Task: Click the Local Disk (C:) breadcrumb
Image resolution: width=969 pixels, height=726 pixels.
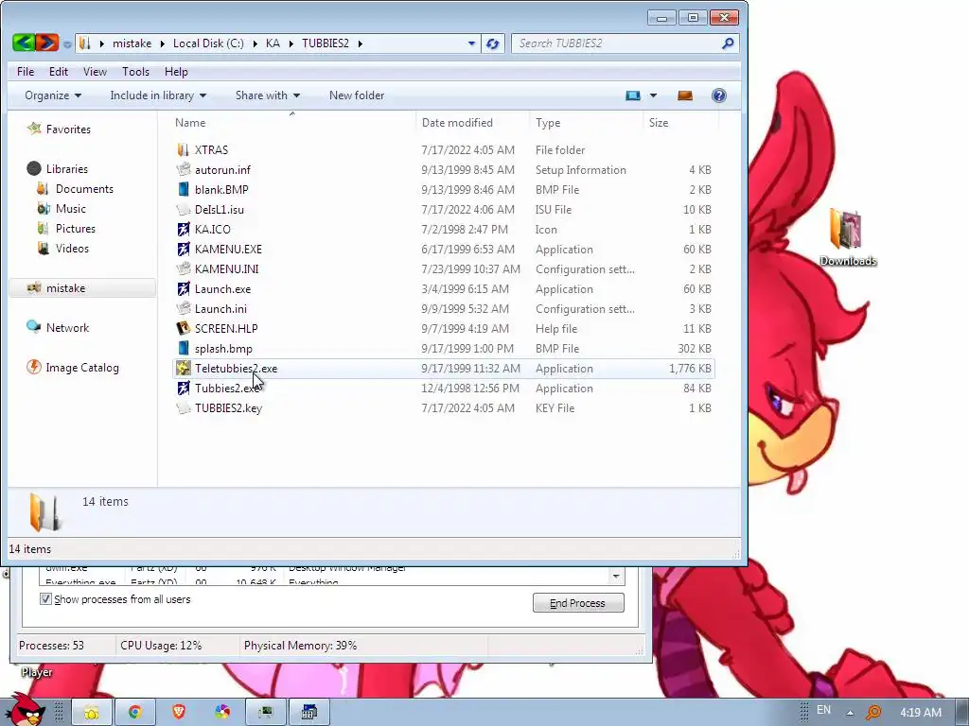Action: (x=208, y=43)
